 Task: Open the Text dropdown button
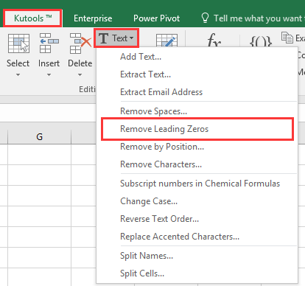coord(116,38)
